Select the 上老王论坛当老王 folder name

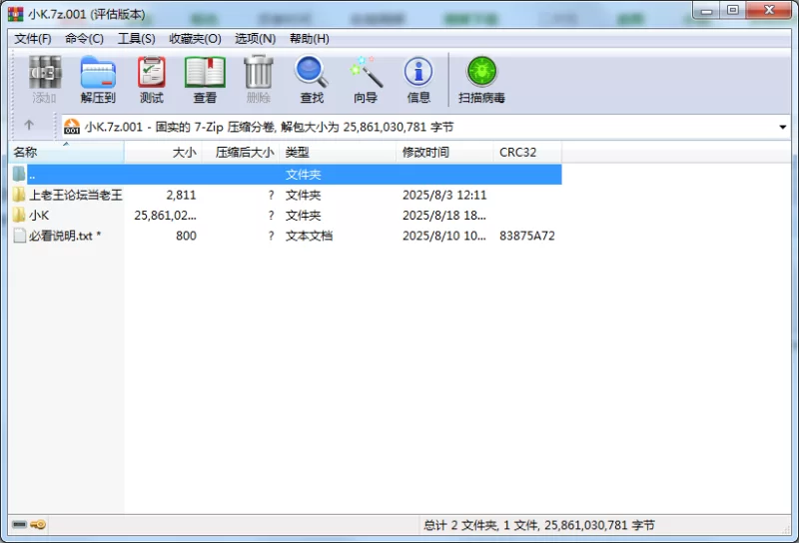click(76, 195)
